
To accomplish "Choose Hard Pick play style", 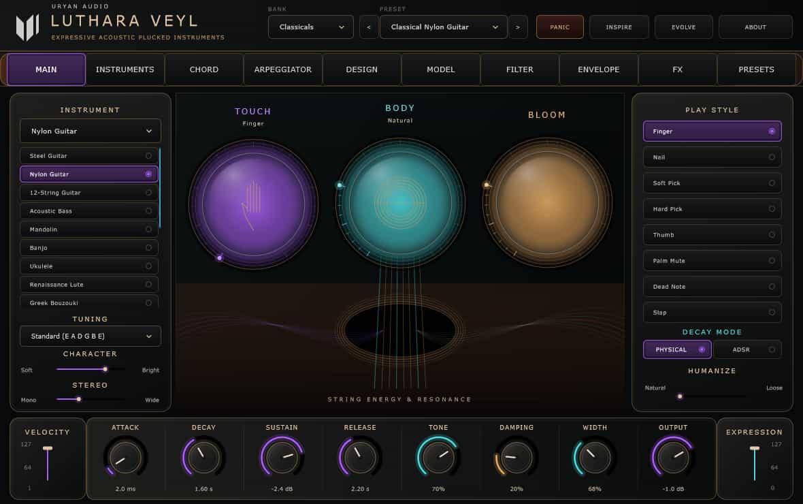I will pos(712,209).
